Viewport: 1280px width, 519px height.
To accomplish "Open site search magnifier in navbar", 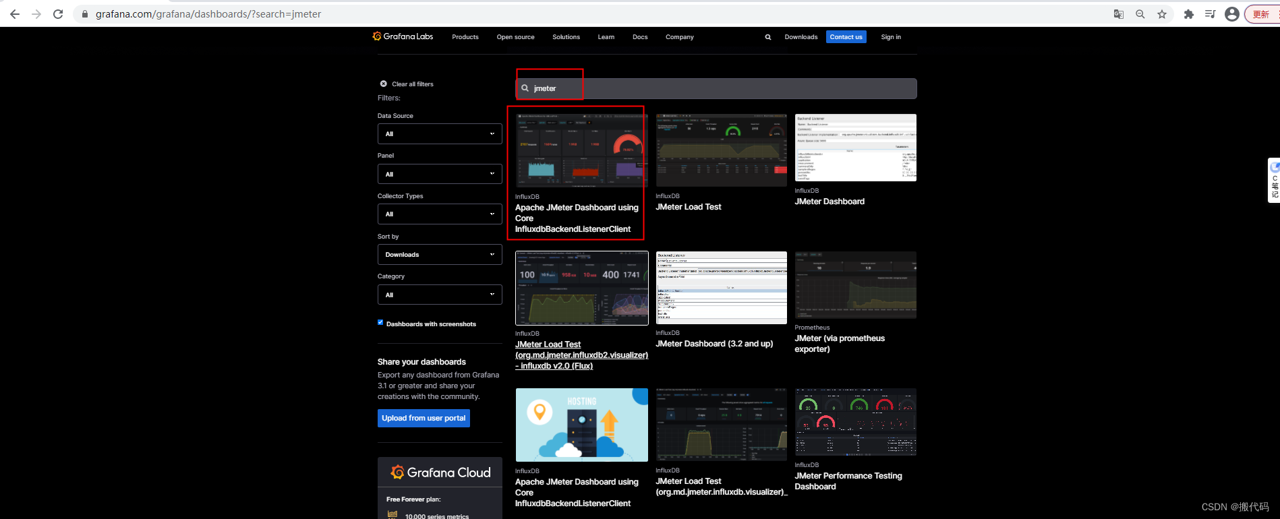I will pos(768,37).
